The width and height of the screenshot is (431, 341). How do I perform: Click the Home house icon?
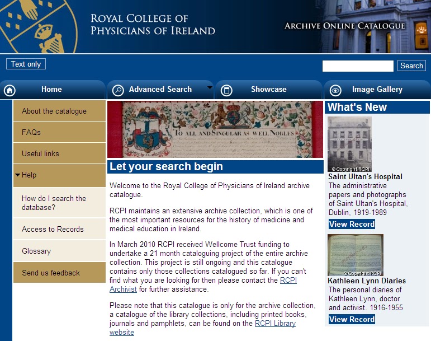[10, 90]
